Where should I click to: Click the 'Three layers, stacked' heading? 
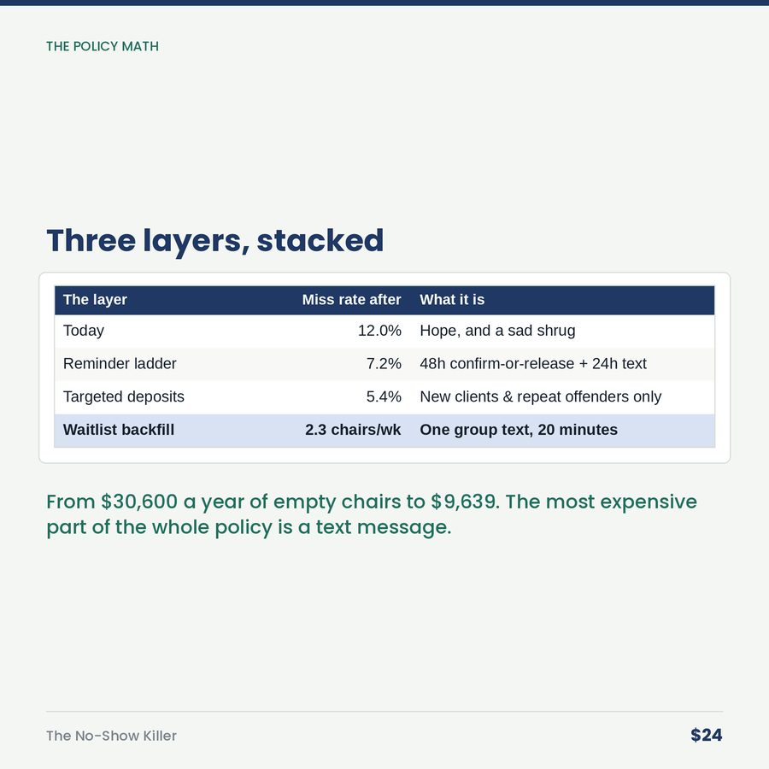click(x=214, y=241)
